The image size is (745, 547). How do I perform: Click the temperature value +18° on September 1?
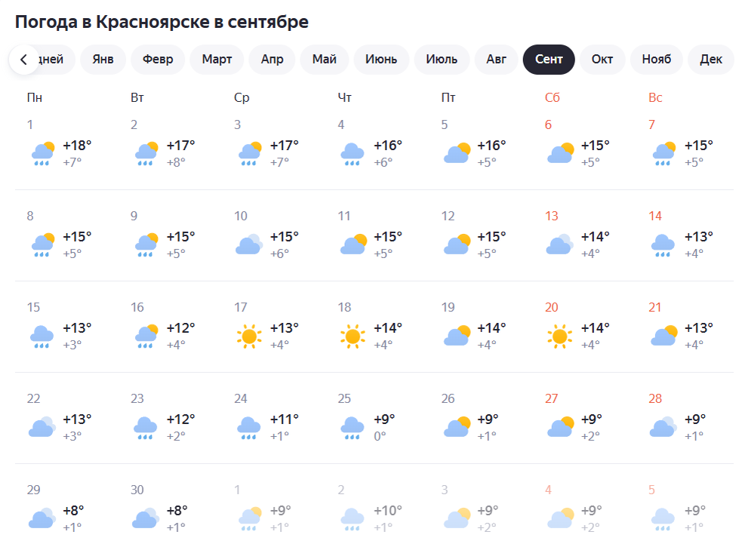(77, 146)
